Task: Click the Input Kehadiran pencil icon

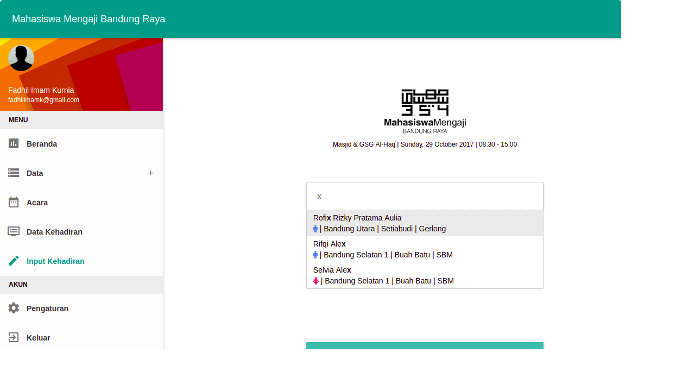Action: pos(14,261)
